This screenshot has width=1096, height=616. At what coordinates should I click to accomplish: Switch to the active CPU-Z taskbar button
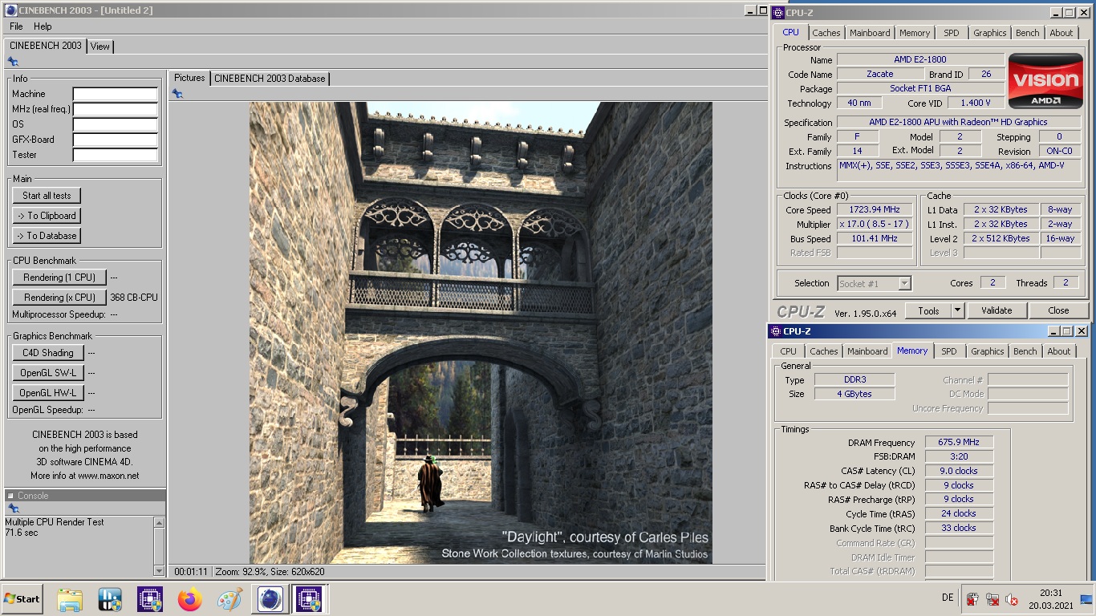point(309,598)
